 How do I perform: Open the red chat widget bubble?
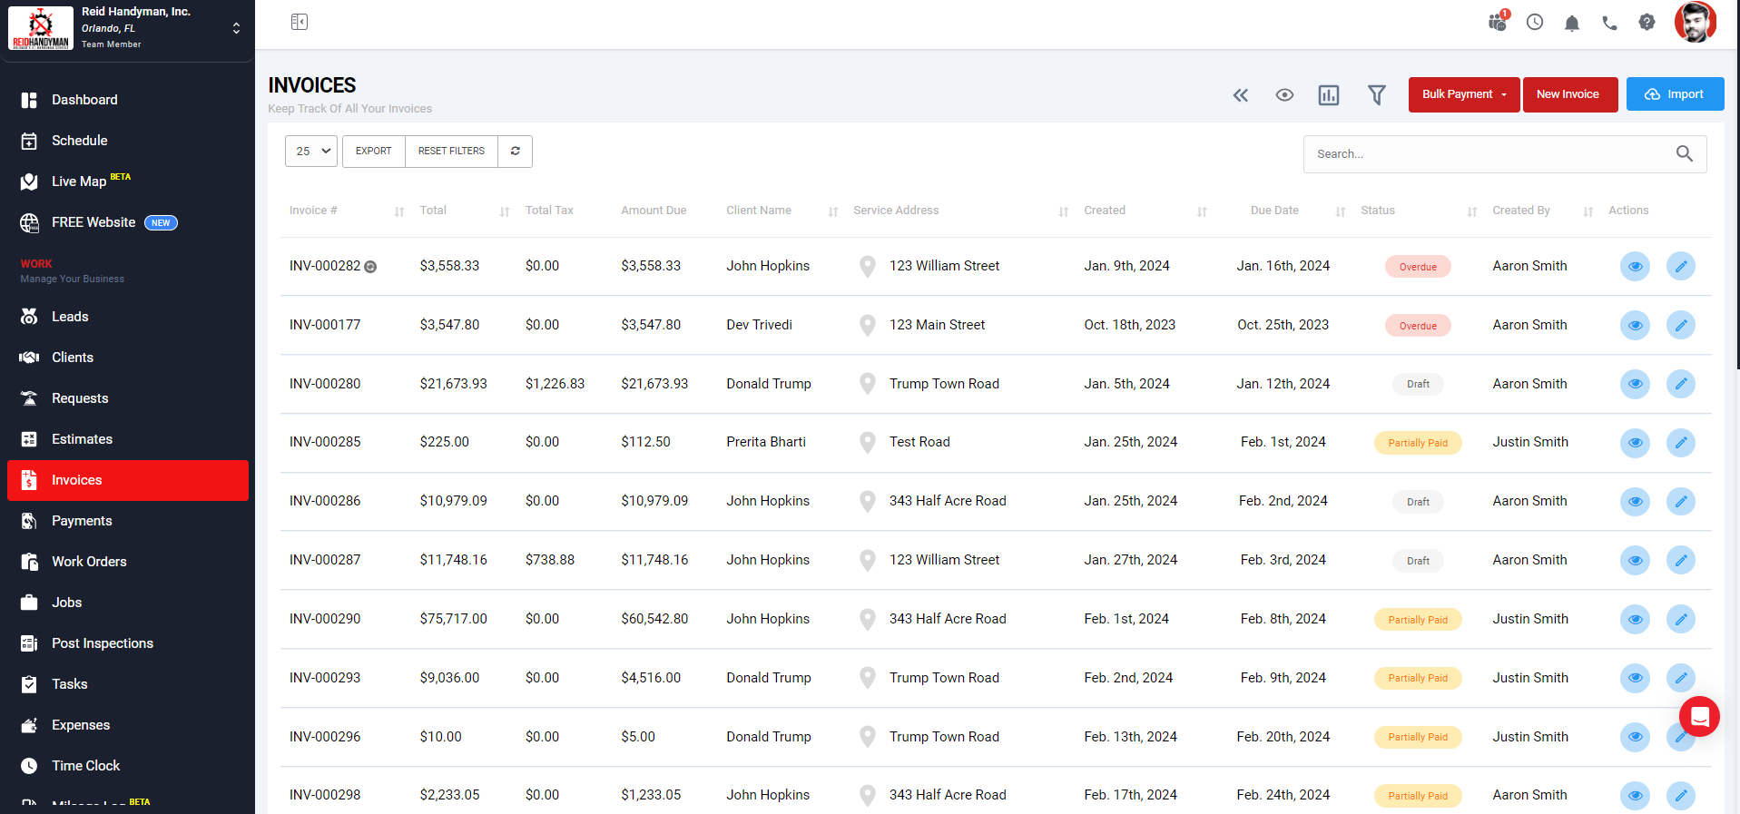coord(1699,717)
